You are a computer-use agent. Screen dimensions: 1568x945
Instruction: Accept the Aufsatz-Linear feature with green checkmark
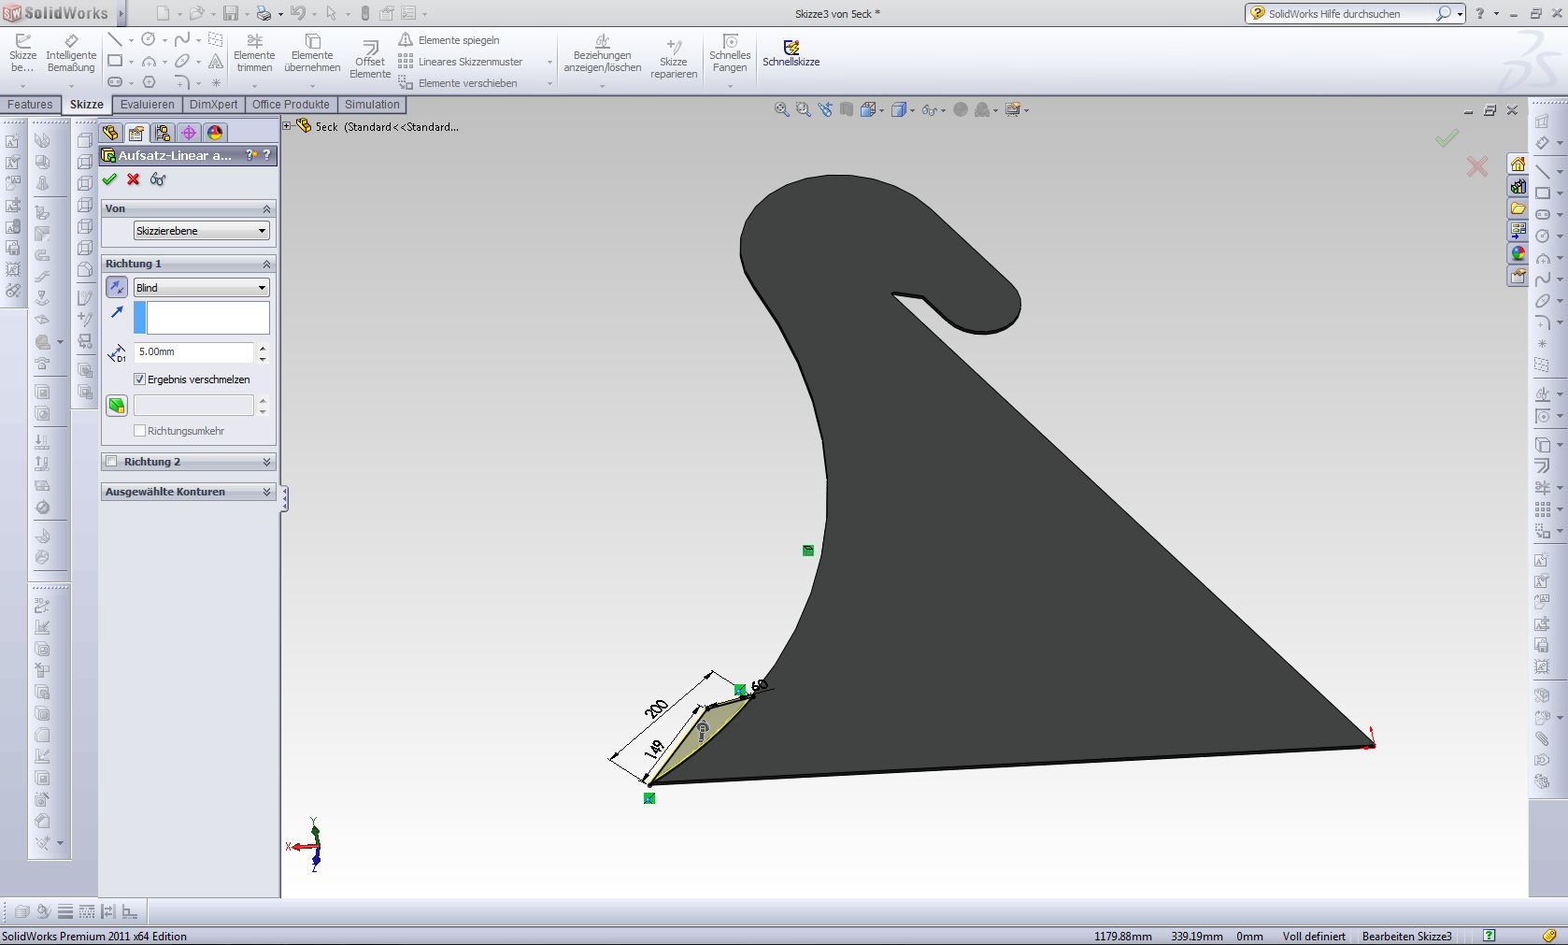109,179
